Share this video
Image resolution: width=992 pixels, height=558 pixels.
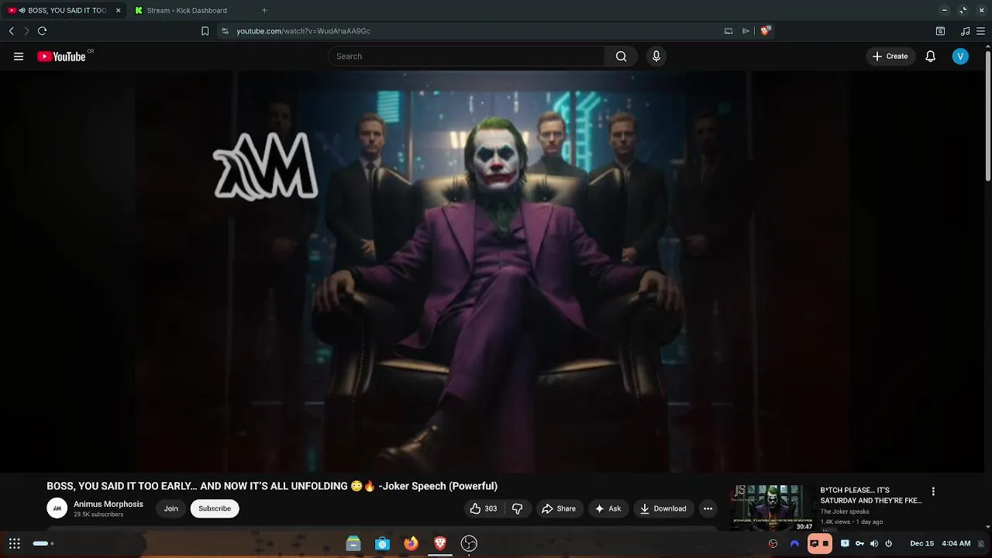pos(559,508)
